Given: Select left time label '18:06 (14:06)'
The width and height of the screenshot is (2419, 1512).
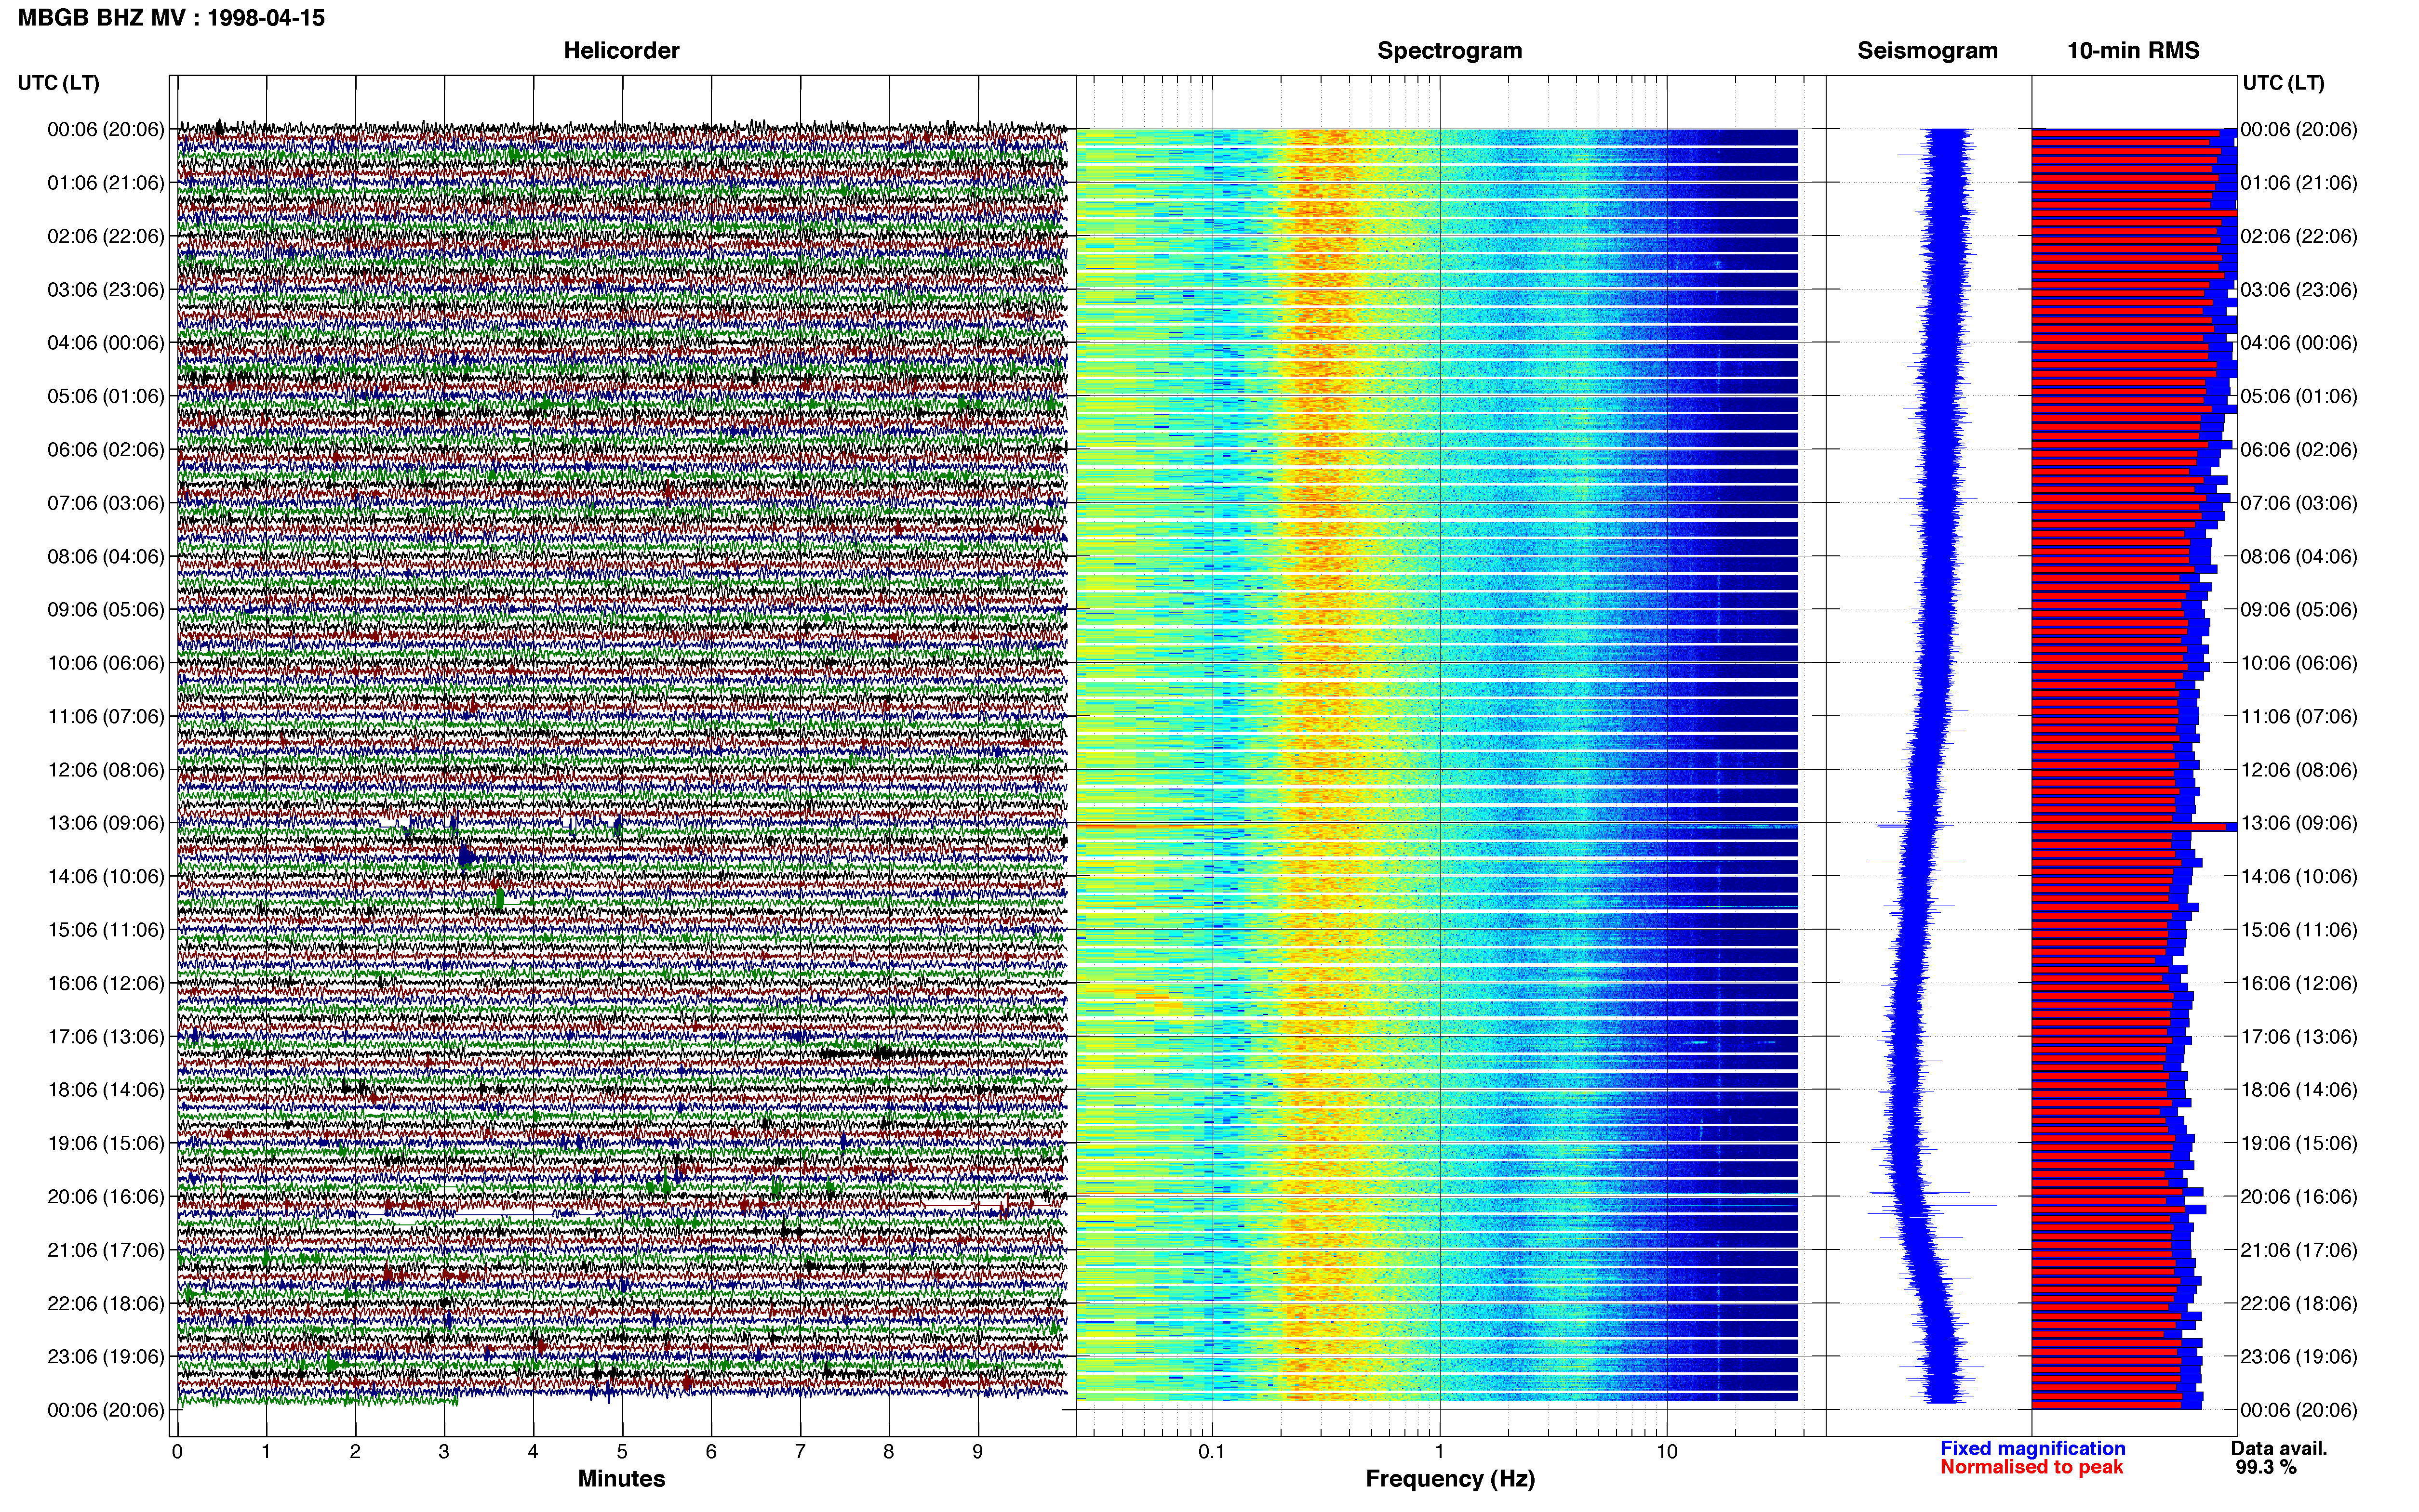Looking at the screenshot, I should 106,1090.
